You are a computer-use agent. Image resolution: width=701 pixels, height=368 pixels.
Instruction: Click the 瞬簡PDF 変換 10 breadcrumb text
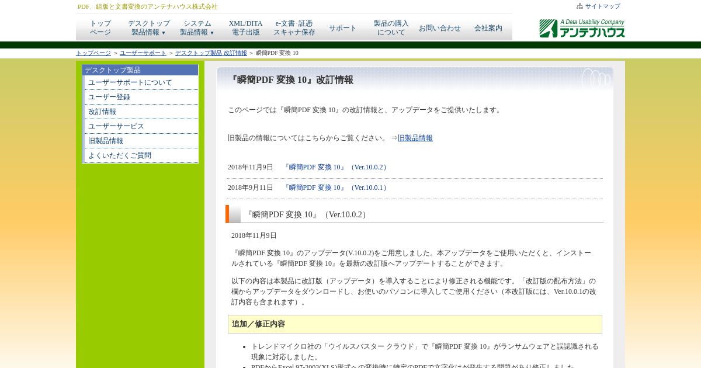[x=277, y=53]
